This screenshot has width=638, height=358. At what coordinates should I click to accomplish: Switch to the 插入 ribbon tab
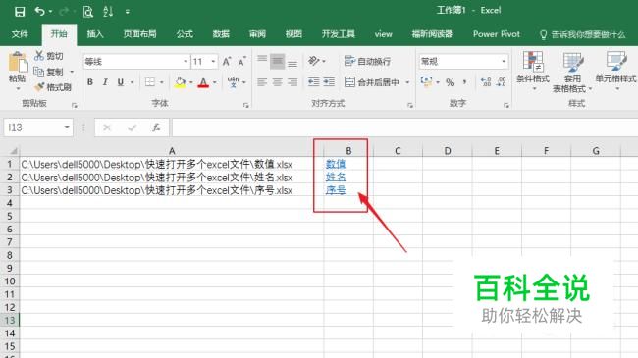(x=95, y=34)
